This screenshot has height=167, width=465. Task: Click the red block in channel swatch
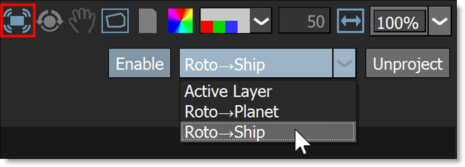pos(207,27)
